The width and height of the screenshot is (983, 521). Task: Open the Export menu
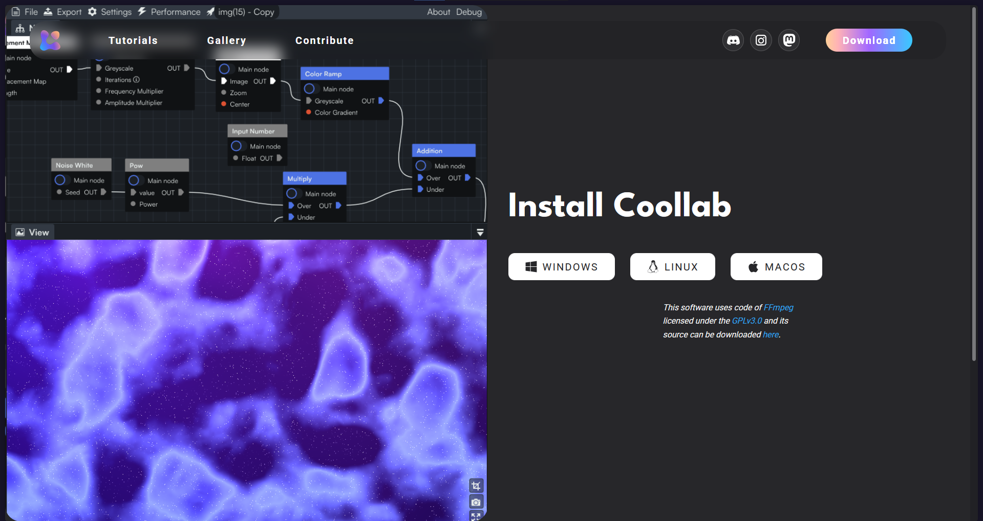[62, 12]
